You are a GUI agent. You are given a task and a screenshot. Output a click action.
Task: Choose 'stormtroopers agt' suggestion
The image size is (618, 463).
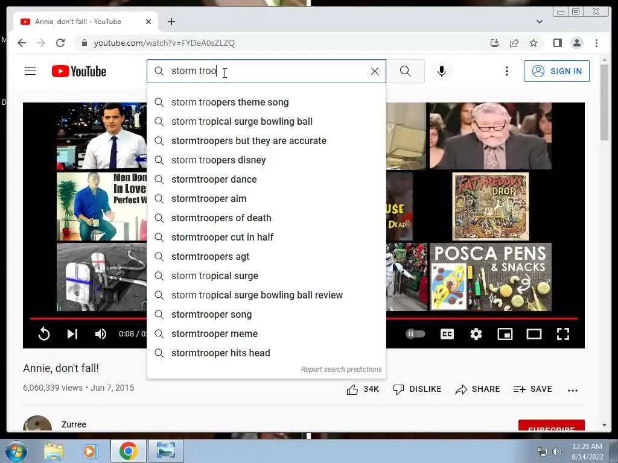266,257
